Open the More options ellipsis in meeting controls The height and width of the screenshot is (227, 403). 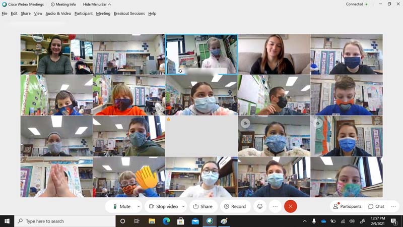275,206
